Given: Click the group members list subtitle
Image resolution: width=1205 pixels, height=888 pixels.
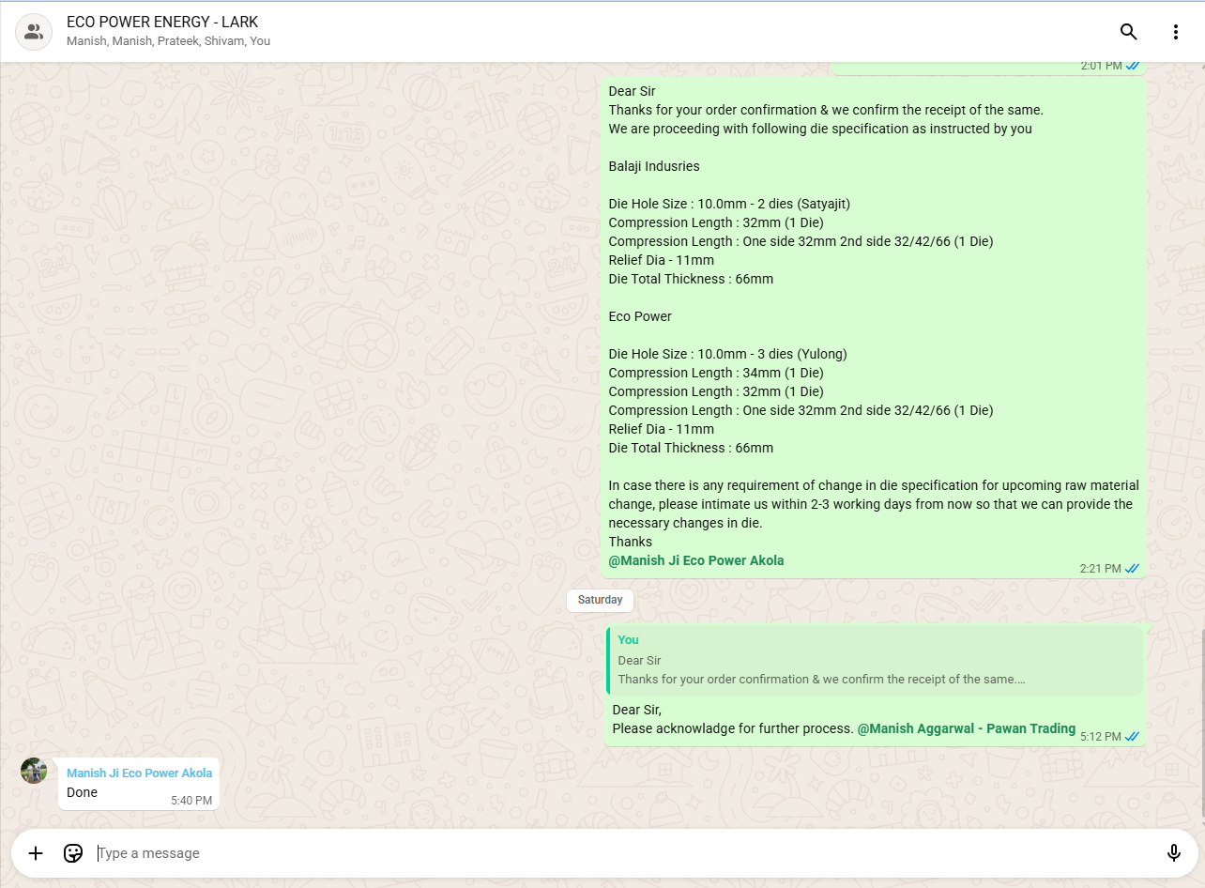Looking at the screenshot, I should pos(169,41).
